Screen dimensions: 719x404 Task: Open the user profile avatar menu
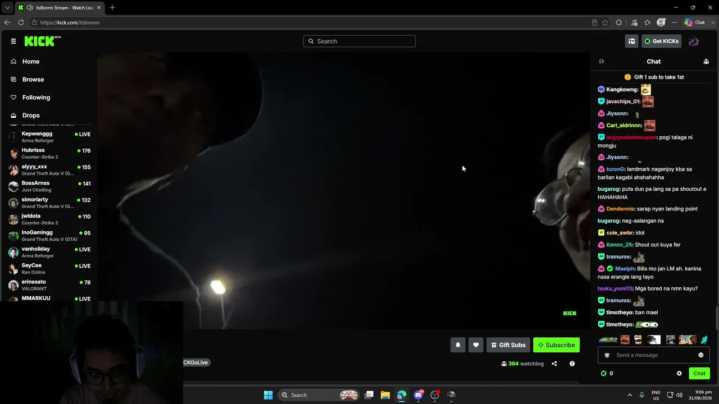(694, 41)
